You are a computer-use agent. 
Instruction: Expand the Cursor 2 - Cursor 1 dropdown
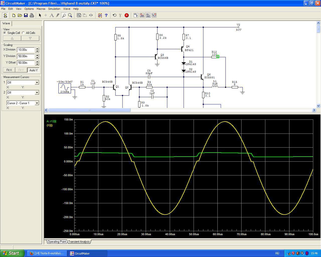[x=37, y=103]
